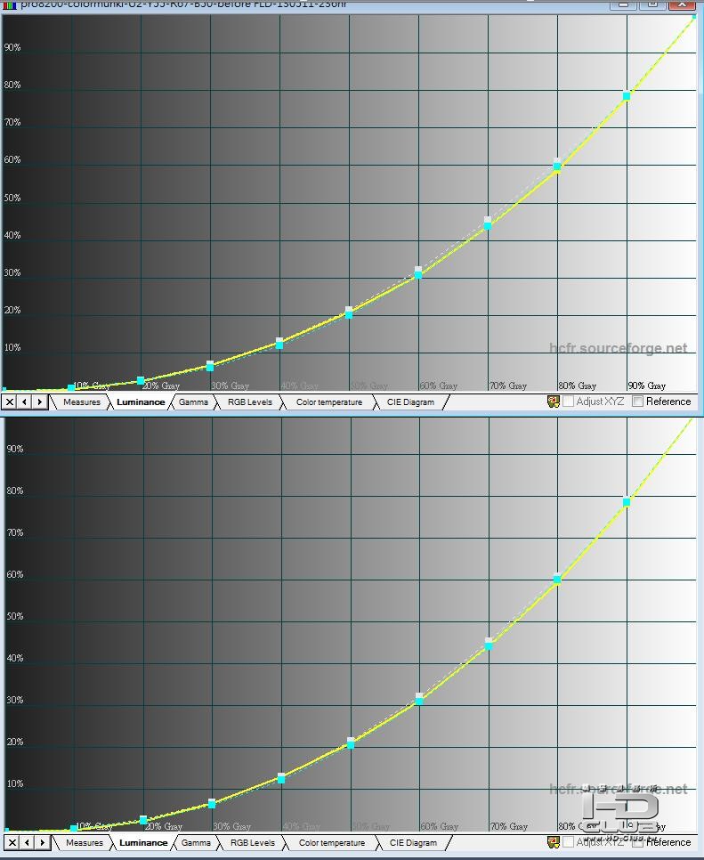Image resolution: width=704 pixels, height=860 pixels.
Task: Switch to Gamma tab in upper window
Action: pyautogui.click(x=193, y=402)
